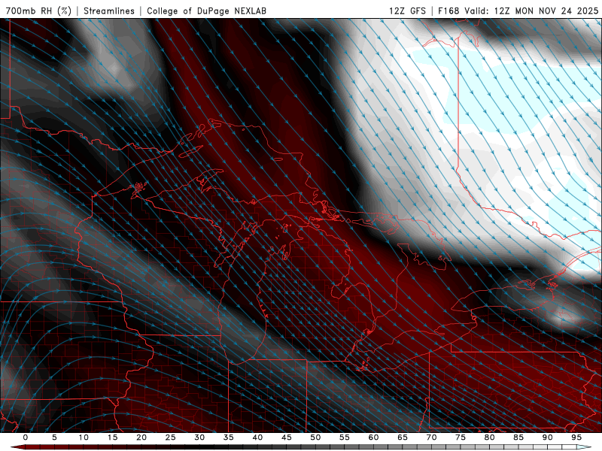
Task: Click the '65' label on the color scale
Action: click(x=403, y=437)
